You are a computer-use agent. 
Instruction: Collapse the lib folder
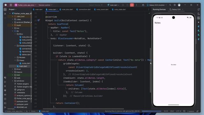13,31
